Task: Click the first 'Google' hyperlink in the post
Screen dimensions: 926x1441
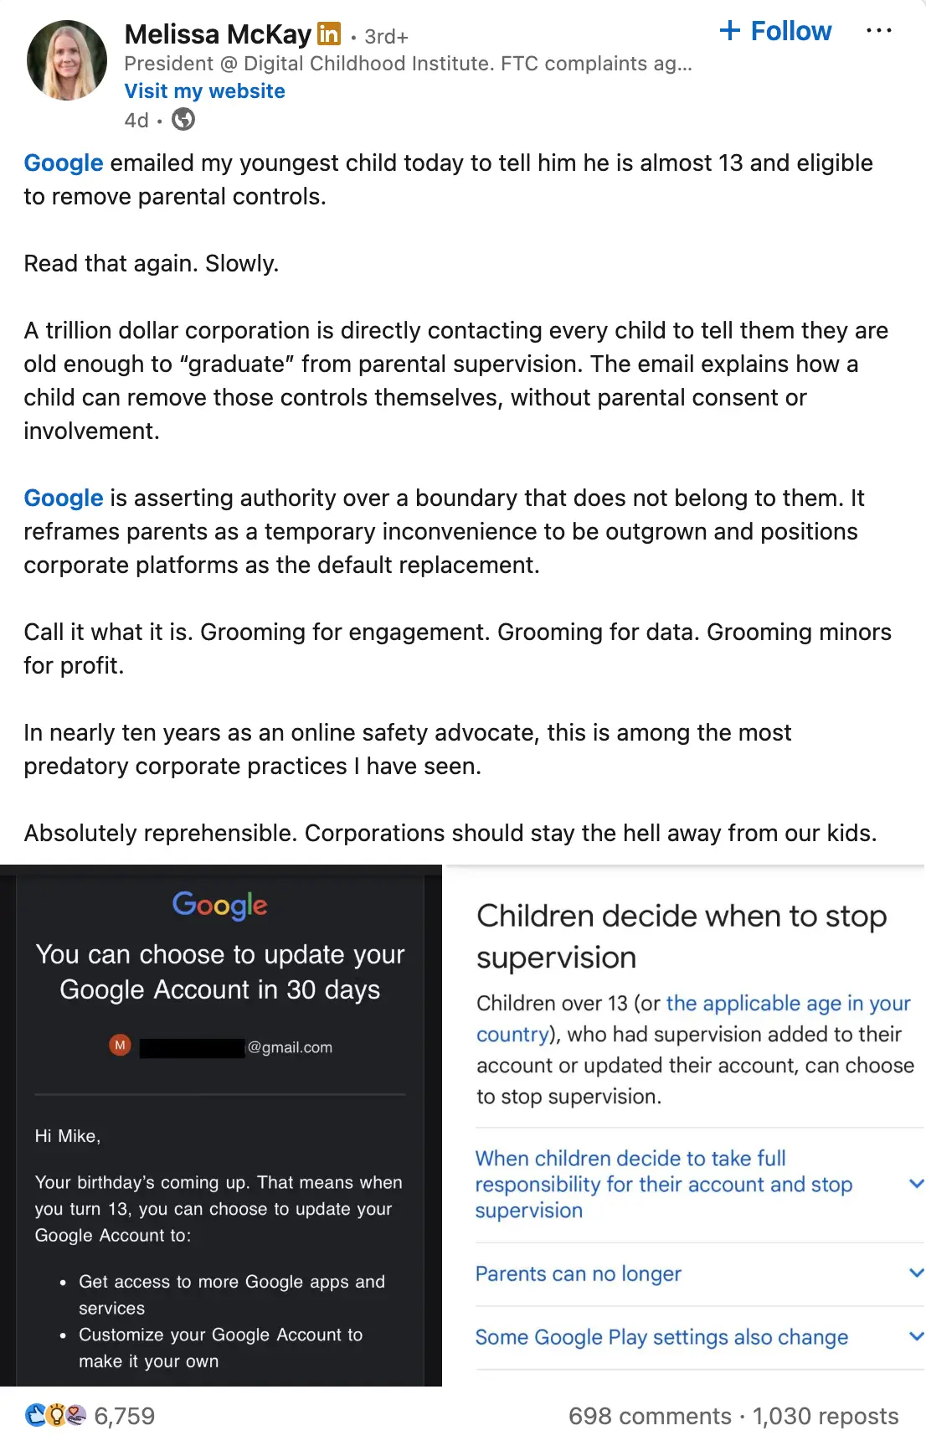Action: [x=63, y=163]
